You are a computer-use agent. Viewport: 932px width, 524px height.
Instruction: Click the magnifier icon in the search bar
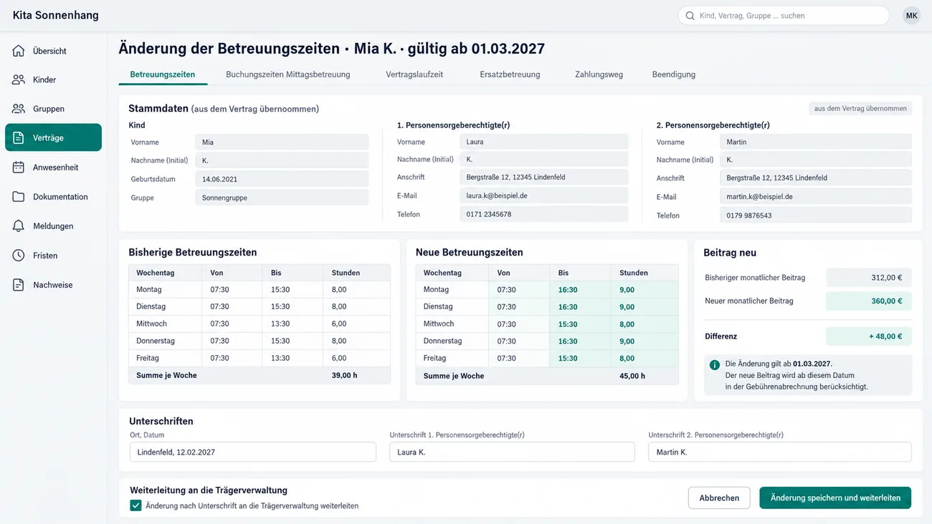(690, 16)
